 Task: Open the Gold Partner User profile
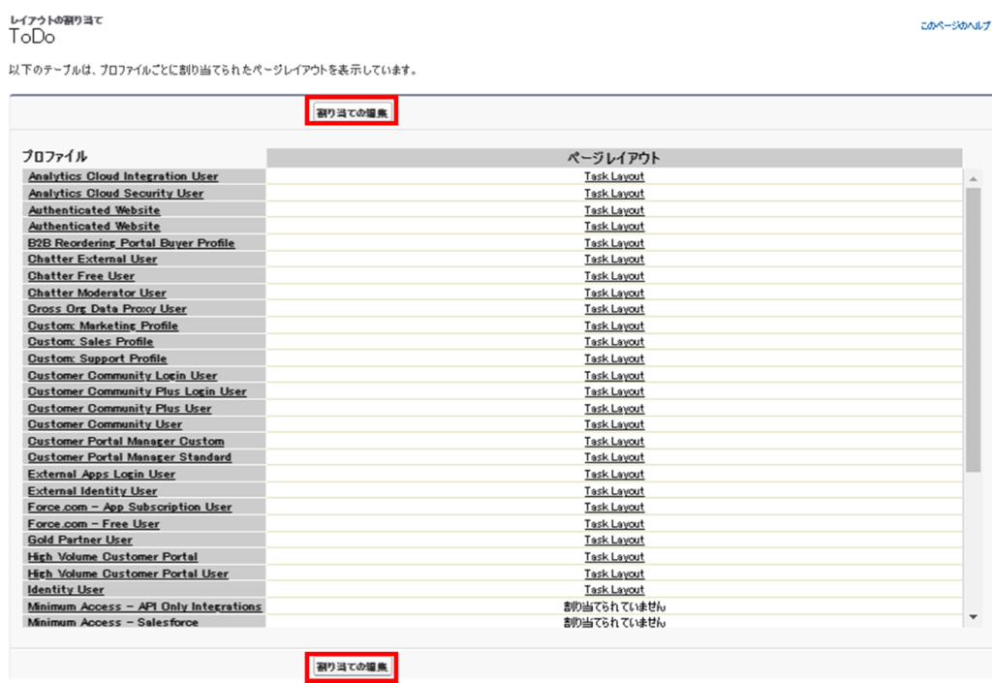coord(79,540)
